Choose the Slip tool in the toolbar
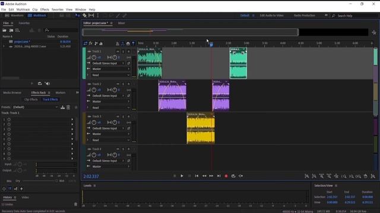This screenshot has width=380, height=213. (x=91, y=15)
